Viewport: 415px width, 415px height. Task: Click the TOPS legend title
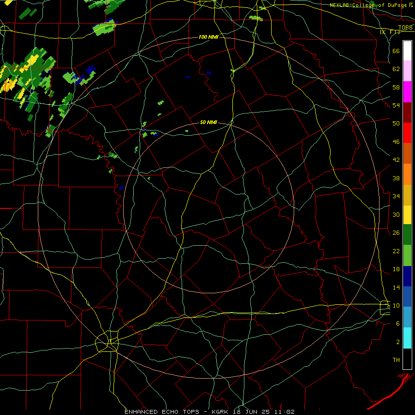tap(405, 28)
